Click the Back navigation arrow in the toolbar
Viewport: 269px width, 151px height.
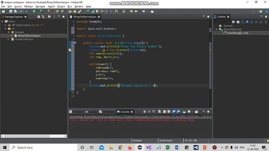point(136,11)
